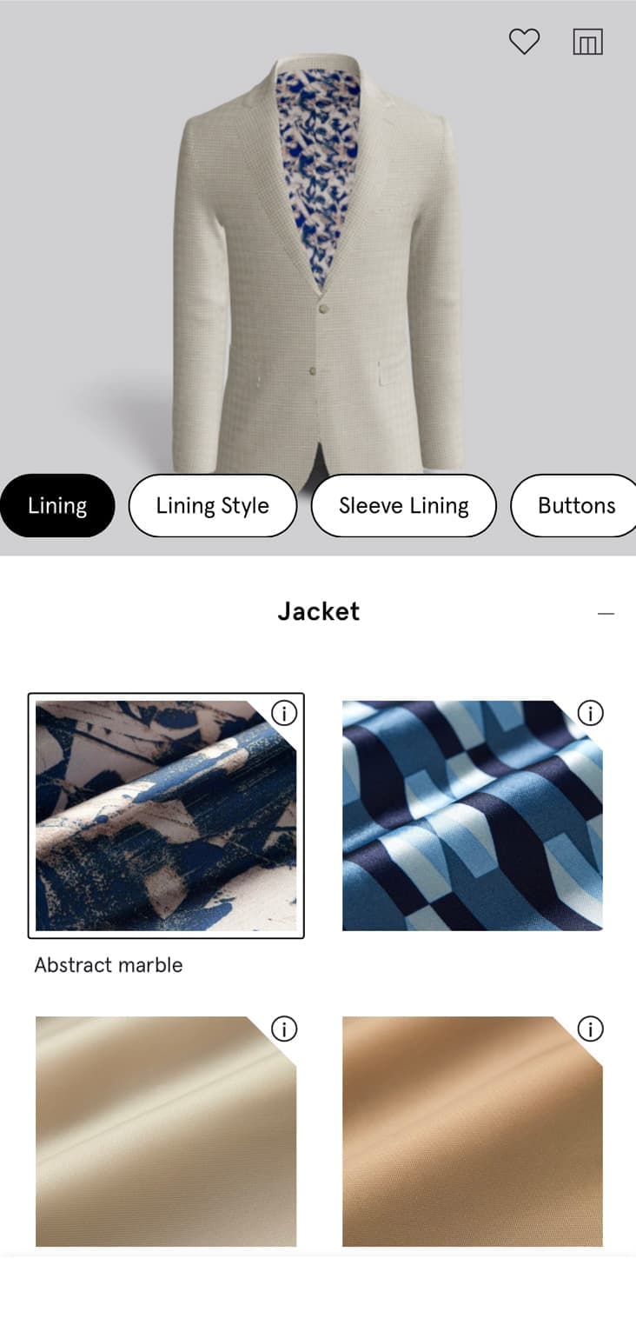Collapse the Jacket section with minus icon

pyautogui.click(x=606, y=614)
